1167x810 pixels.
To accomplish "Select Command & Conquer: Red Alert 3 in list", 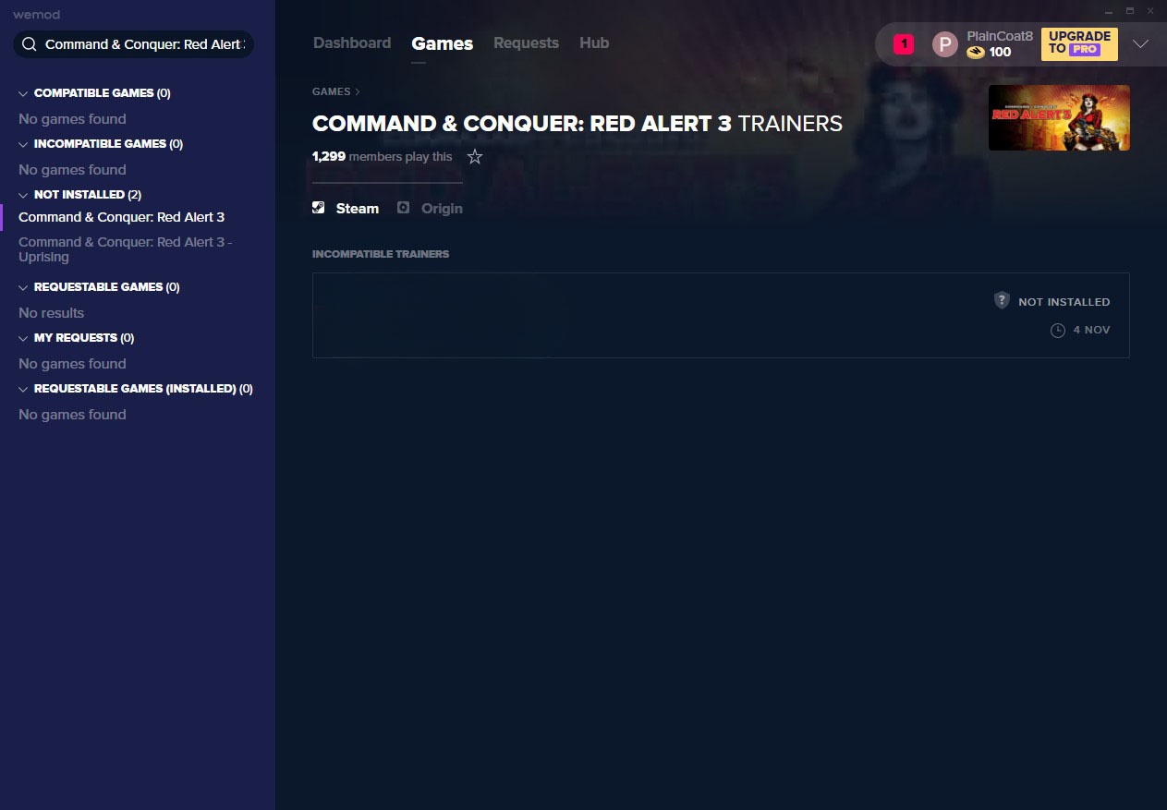I will [x=121, y=217].
